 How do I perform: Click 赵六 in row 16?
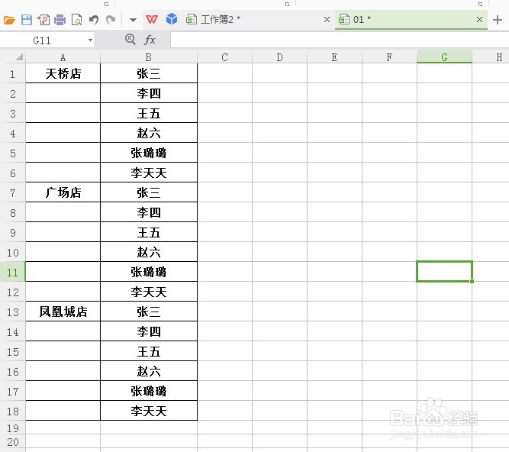pyautogui.click(x=149, y=371)
